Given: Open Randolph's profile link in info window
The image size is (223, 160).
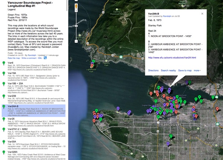Looking at the screenshot, I should [167, 16].
